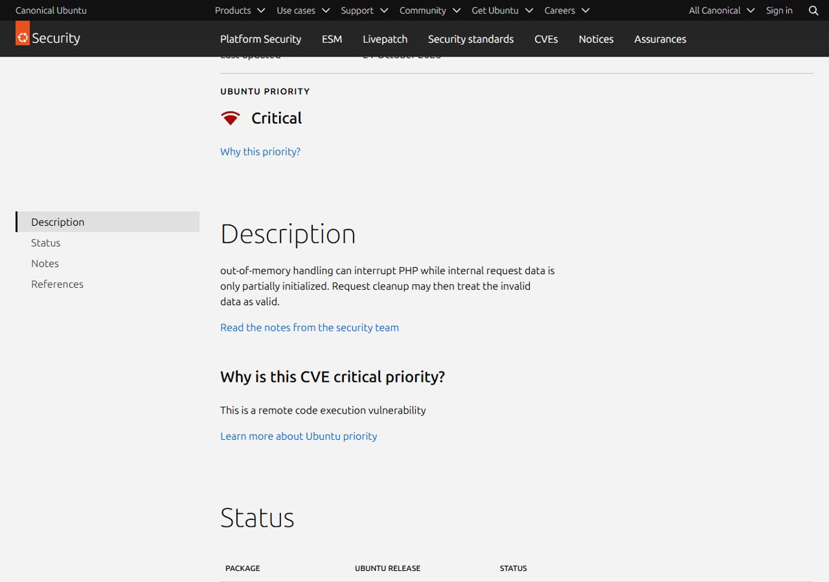Click the UBUNTU PRIORITY label
829x582 pixels.
click(265, 91)
